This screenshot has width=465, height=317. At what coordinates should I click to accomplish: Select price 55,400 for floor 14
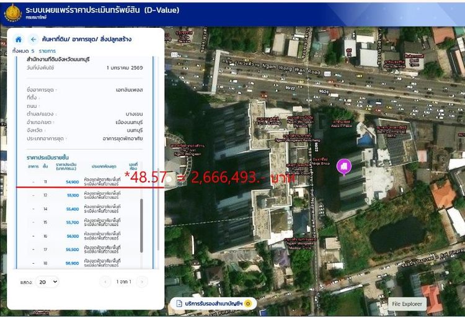[73, 209]
